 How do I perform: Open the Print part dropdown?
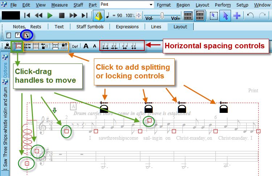(151, 5)
